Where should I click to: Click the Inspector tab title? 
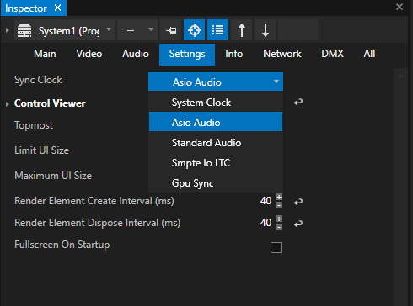tap(26, 8)
